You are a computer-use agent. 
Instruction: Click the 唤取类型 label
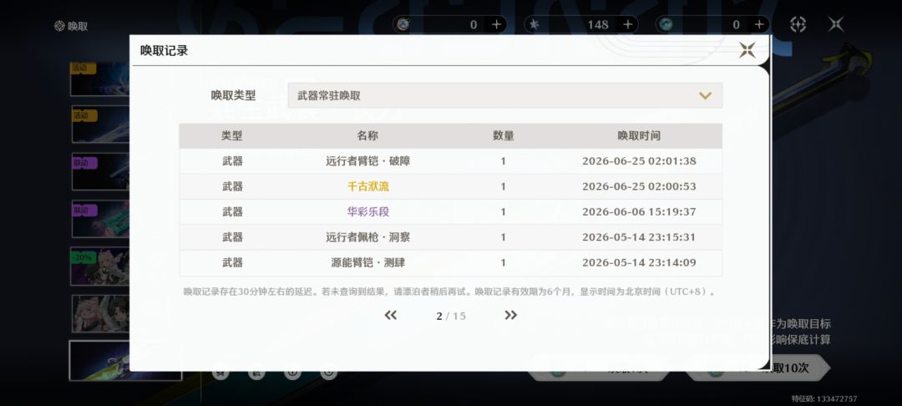pyautogui.click(x=233, y=95)
